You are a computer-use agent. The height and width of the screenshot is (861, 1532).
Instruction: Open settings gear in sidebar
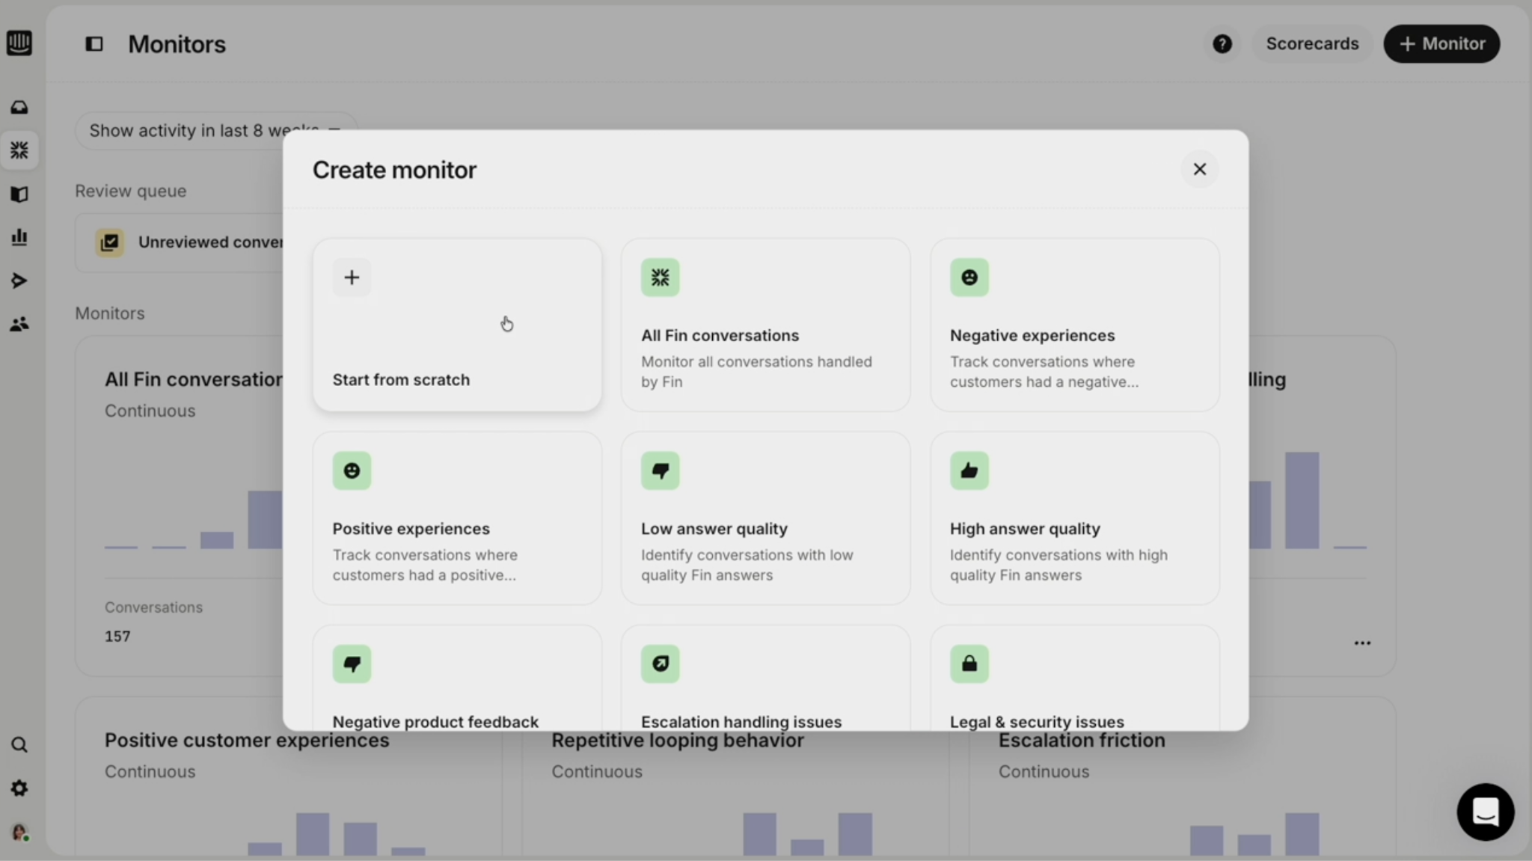19,788
